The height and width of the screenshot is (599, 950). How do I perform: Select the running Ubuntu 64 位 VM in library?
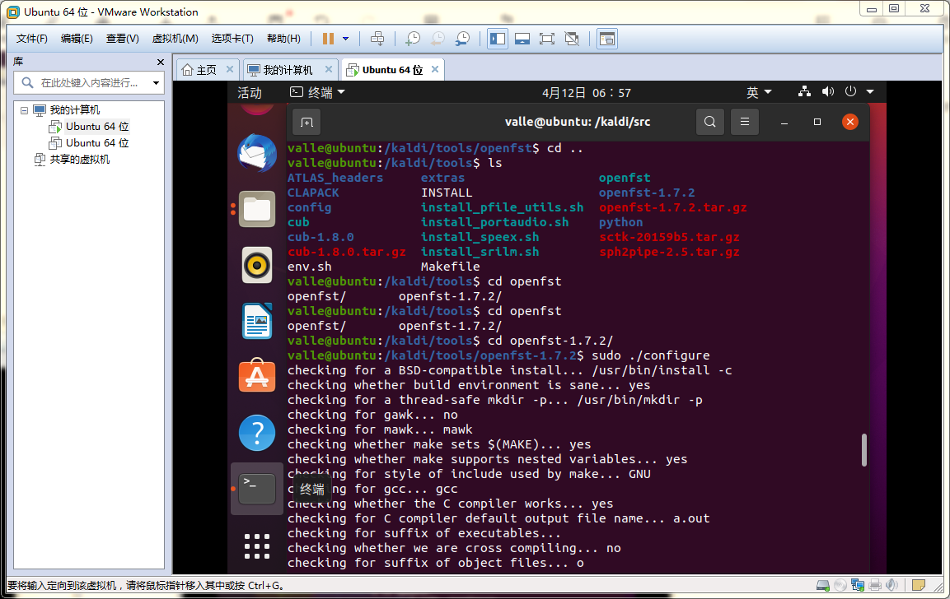(97, 127)
